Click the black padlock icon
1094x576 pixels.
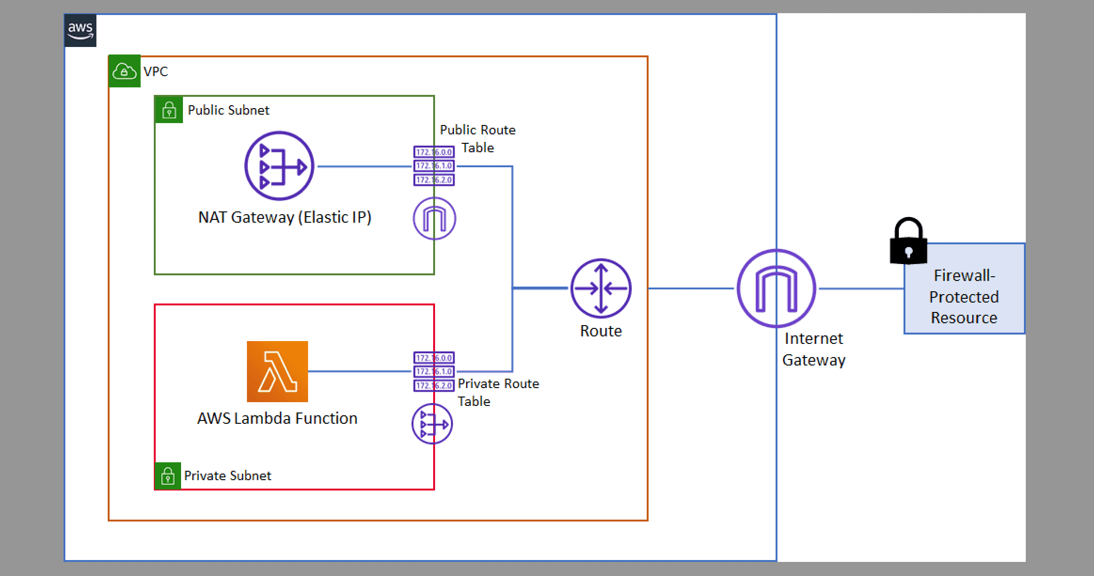tap(908, 241)
